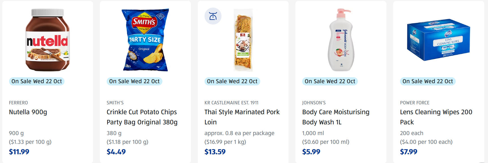This screenshot has height=163, width=488.
Task: Click the weight scale icon on pork loin card
Action: pyautogui.click(x=213, y=16)
